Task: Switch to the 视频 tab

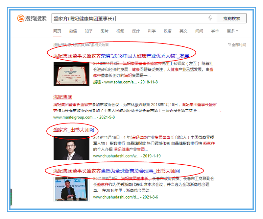Action: point(120,31)
